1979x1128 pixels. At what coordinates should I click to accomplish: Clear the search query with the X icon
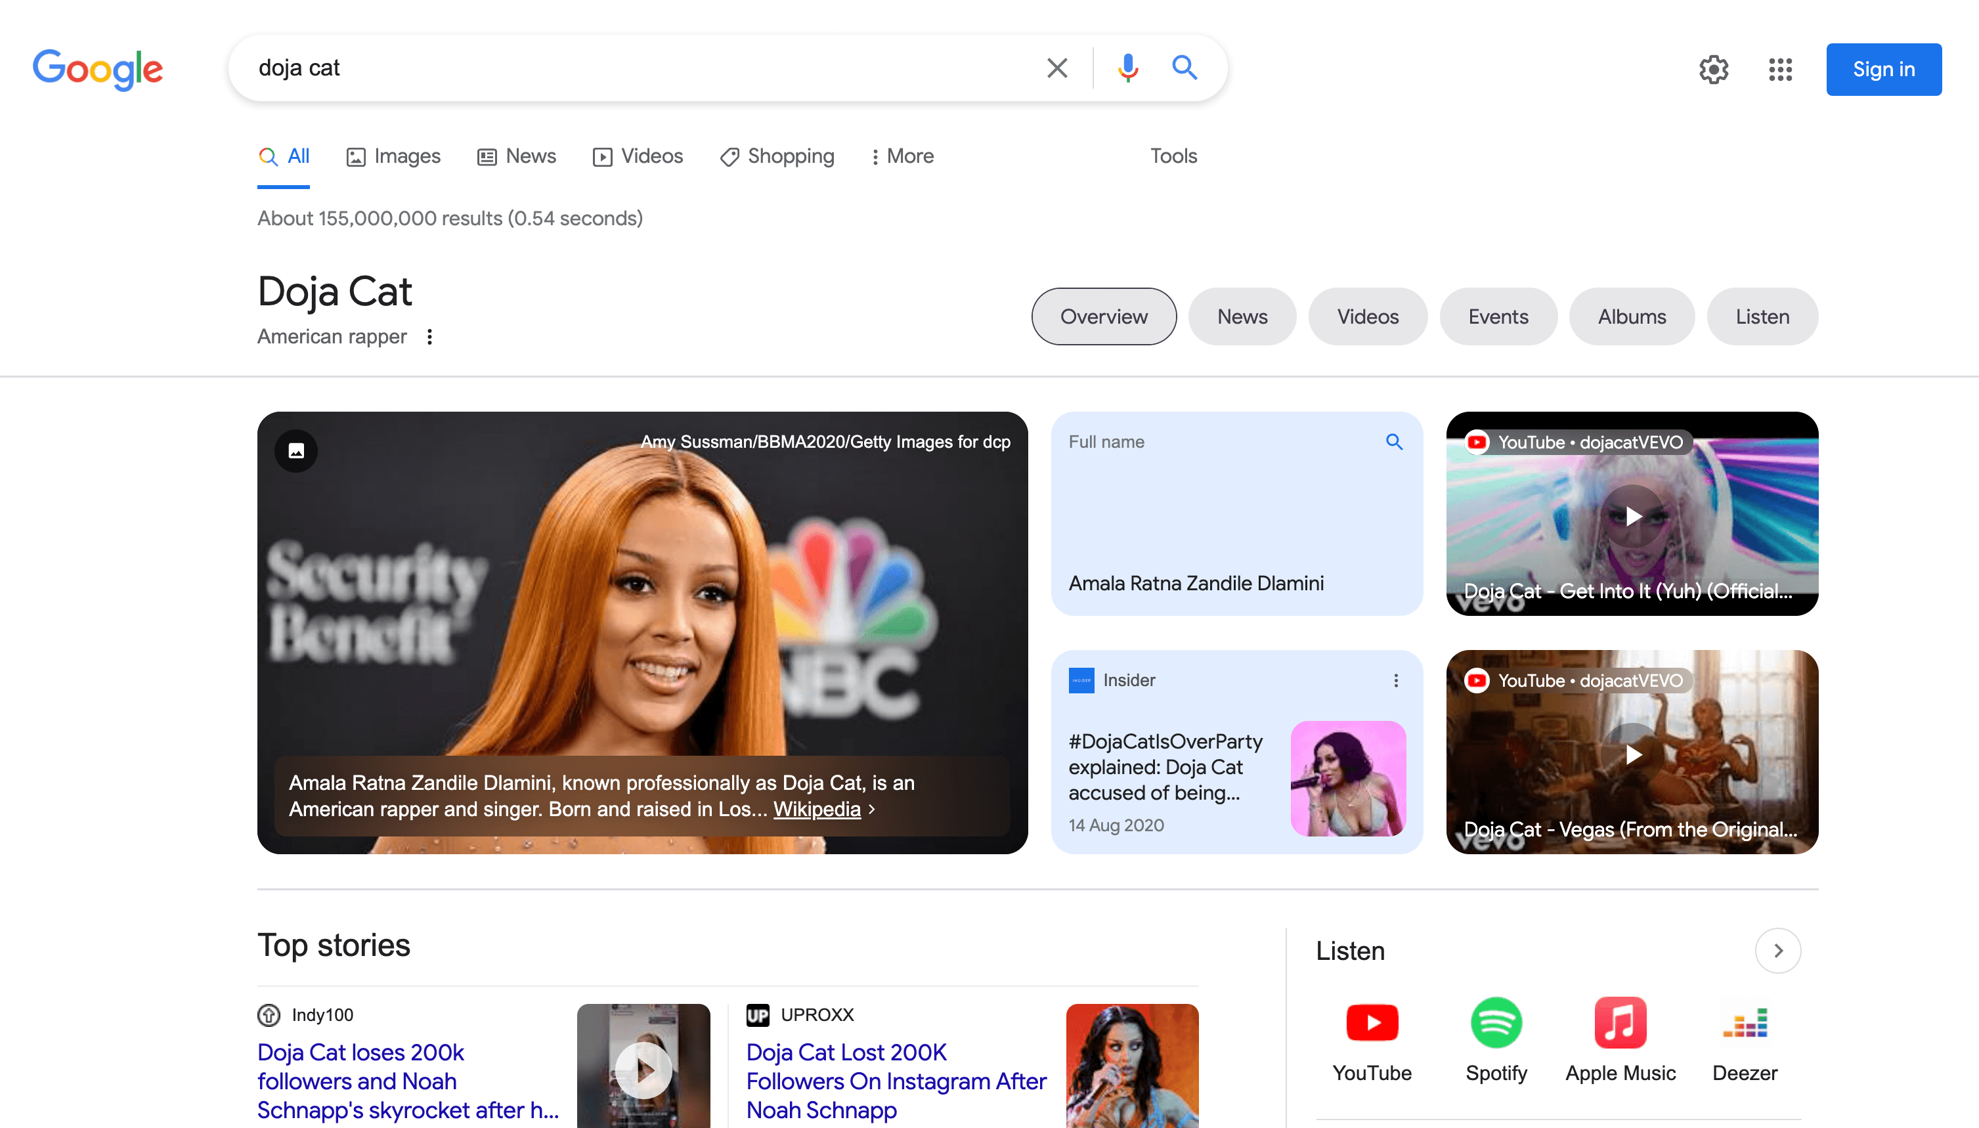click(x=1056, y=68)
